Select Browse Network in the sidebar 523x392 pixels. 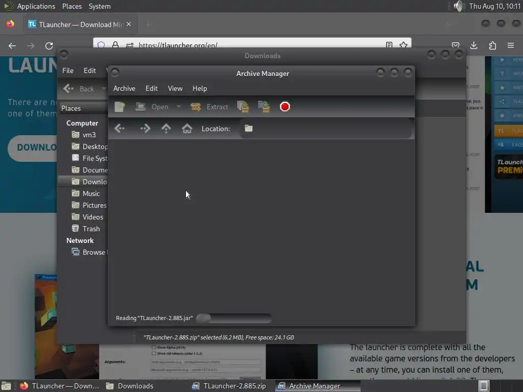click(89, 252)
